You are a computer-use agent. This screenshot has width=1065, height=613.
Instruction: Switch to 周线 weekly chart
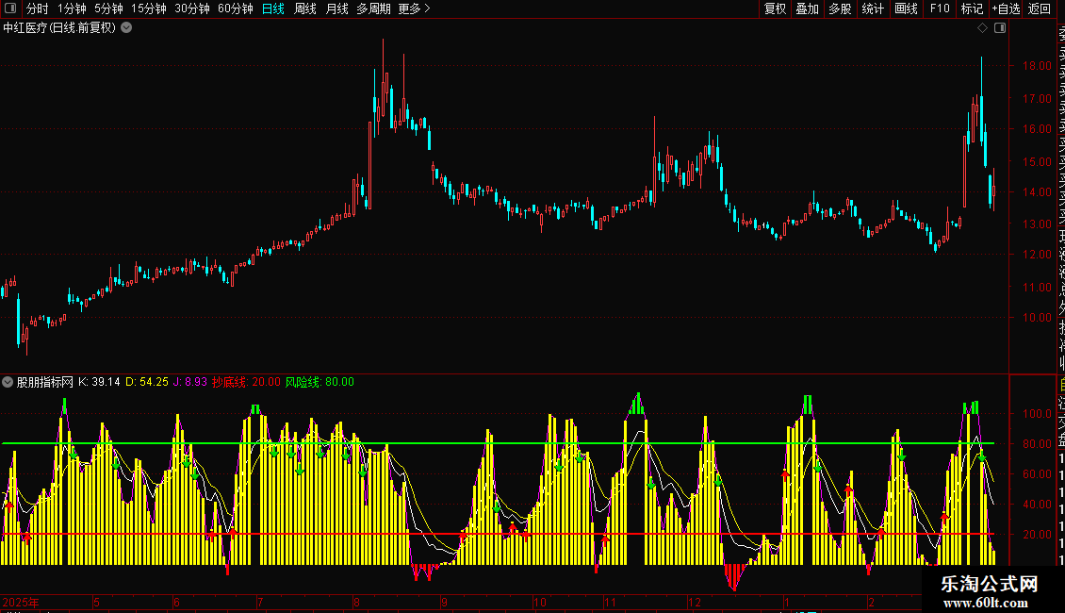[x=305, y=8]
